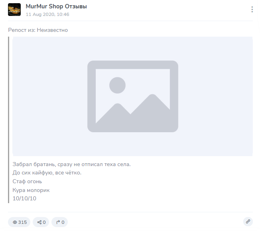Click the grey quote bar beside repost
The image size is (260, 231).
[x=9, y=119]
